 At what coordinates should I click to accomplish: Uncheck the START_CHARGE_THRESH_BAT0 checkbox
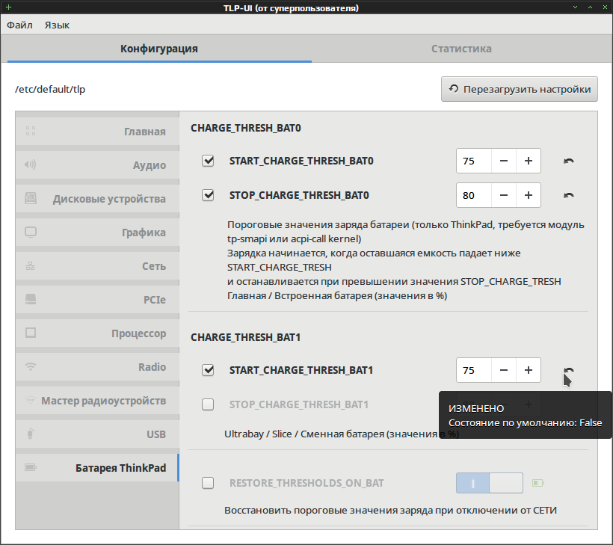[x=208, y=161]
